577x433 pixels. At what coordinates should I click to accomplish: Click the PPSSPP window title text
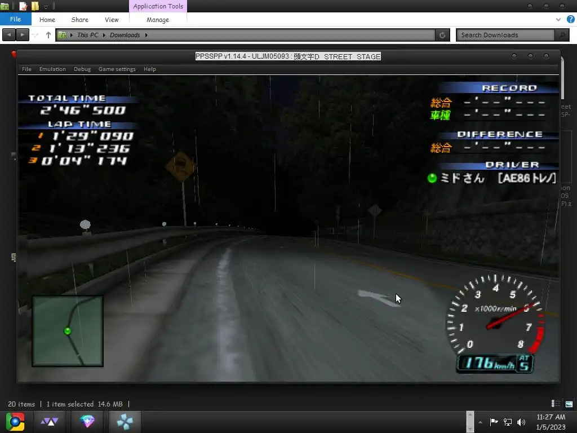pos(288,56)
